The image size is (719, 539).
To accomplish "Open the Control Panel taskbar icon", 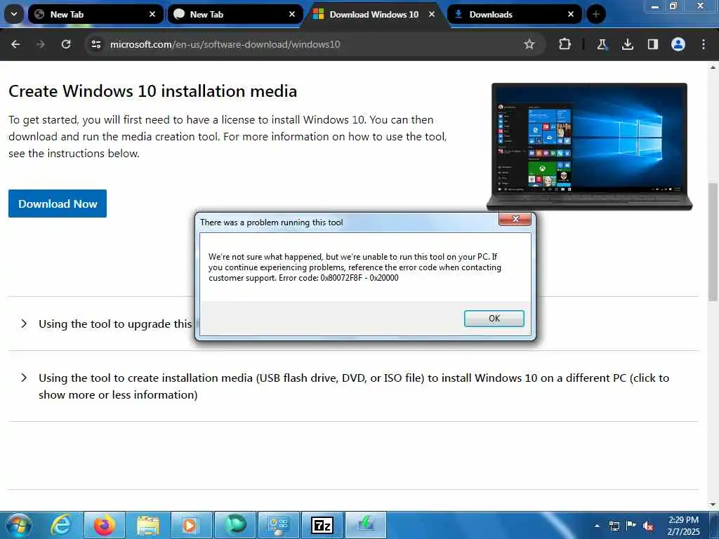I will point(278,525).
